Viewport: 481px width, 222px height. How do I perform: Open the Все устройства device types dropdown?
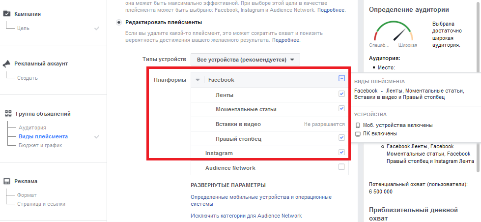point(245,60)
